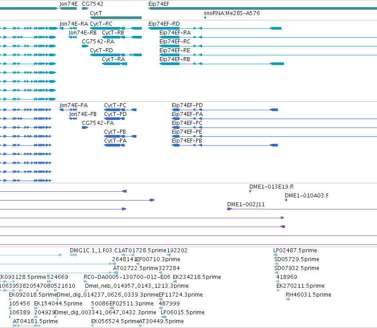
Task: Click the 192202 feature label
Action: [x=177, y=251]
